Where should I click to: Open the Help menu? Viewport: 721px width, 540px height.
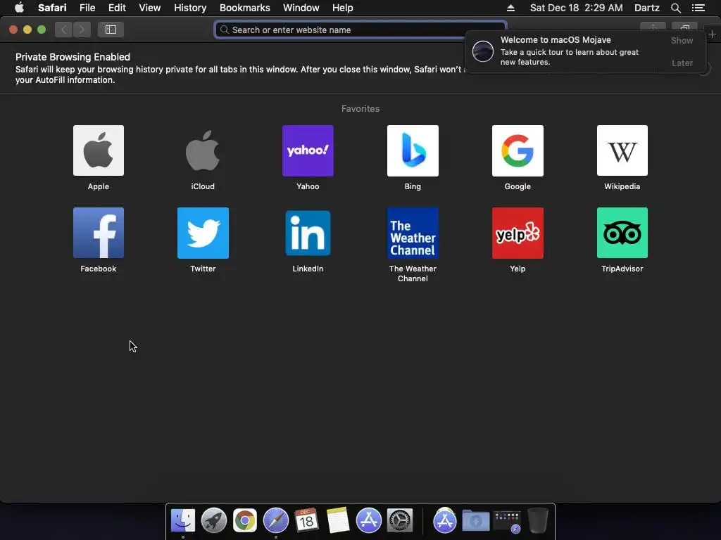pyautogui.click(x=343, y=8)
